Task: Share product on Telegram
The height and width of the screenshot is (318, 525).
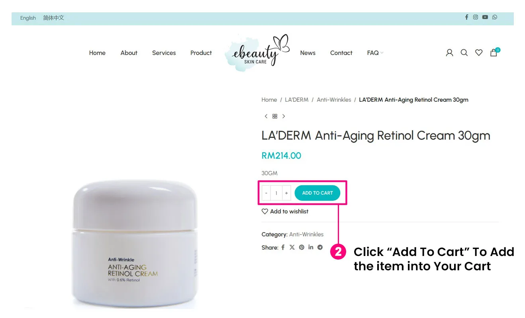Action: [x=320, y=247]
